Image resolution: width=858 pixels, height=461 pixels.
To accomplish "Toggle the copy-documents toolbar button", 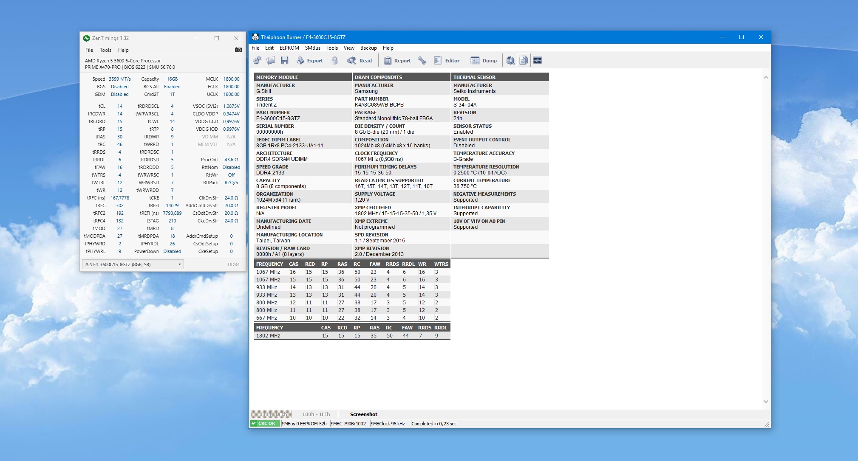I will 524,61.
